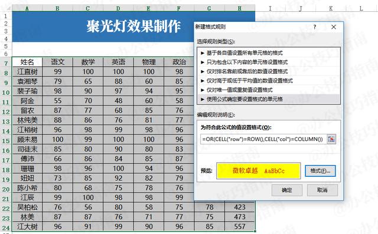Click total cell 473 in 林美 row
The height and width of the screenshot is (234, 378).
point(240,217)
